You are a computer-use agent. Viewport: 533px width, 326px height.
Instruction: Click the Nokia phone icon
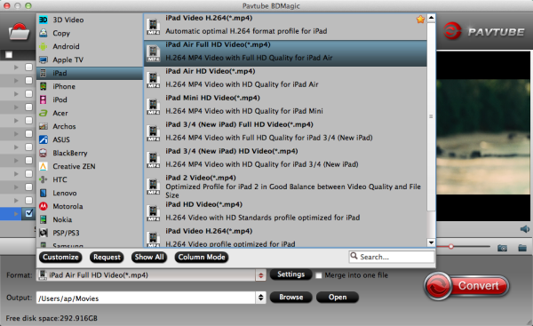pos(44,219)
